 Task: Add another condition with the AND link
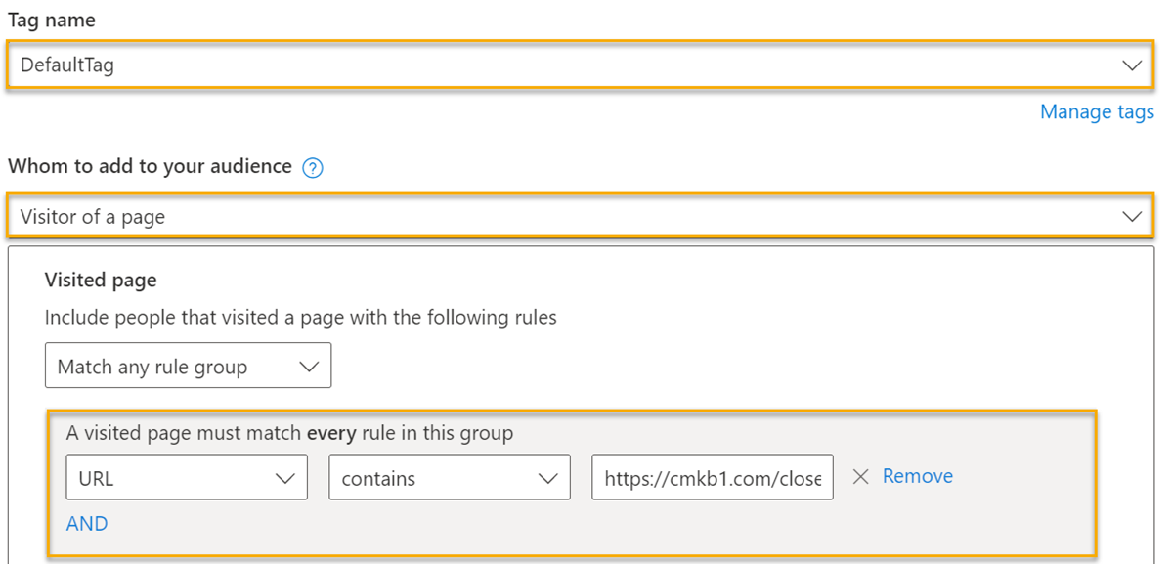(x=87, y=524)
